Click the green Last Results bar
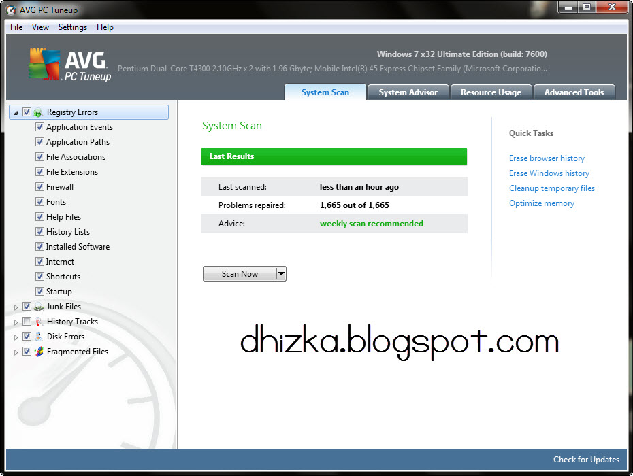Image resolution: width=633 pixels, height=476 pixels. pyautogui.click(x=334, y=156)
